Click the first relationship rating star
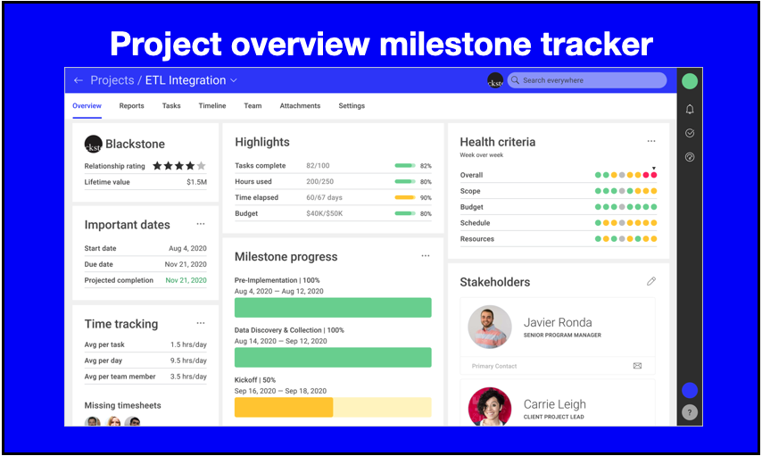Image resolution: width=762 pixels, height=456 pixels. [157, 166]
